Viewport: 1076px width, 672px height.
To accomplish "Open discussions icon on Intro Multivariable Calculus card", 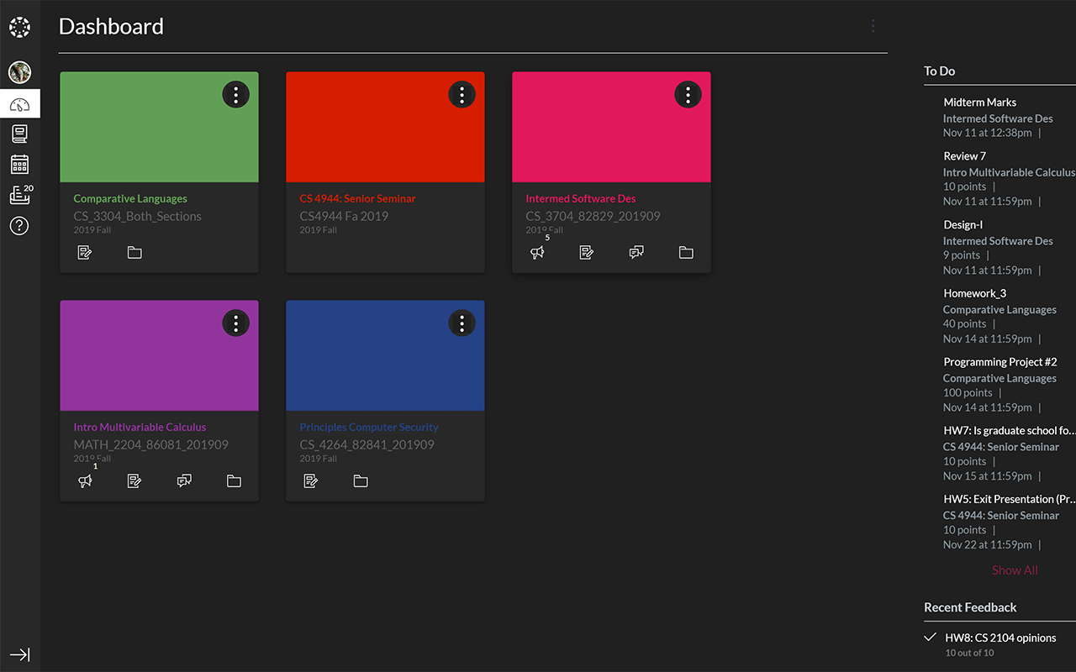I will click(x=184, y=480).
